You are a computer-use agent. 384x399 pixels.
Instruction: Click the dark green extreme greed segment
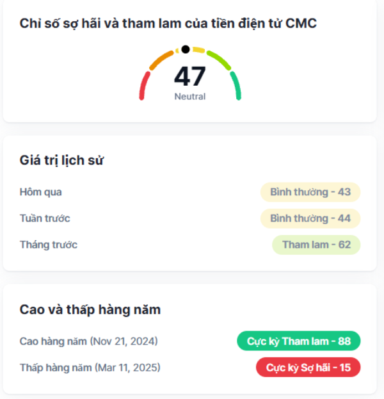click(x=236, y=86)
